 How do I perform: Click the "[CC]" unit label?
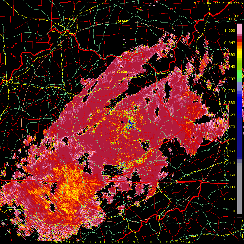(232, 19)
